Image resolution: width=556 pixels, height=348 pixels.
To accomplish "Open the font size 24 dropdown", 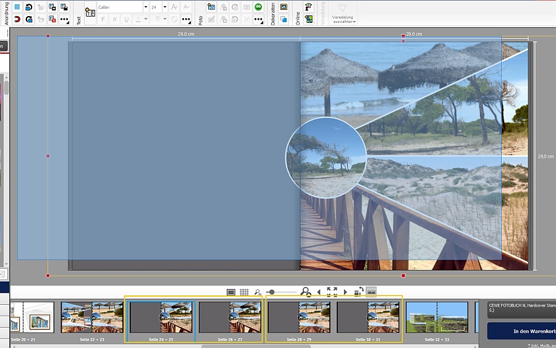I will click(x=165, y=7).
